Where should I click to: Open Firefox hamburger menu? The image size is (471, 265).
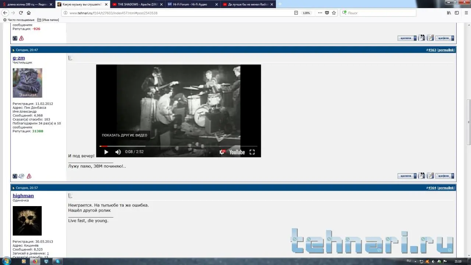point(465,13)
